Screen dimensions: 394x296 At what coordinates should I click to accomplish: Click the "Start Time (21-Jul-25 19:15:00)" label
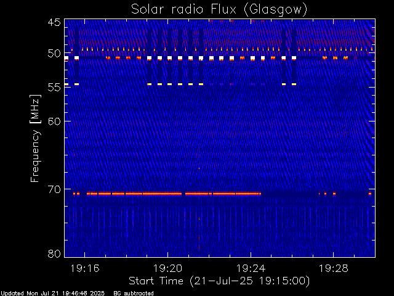coord(219,281)
